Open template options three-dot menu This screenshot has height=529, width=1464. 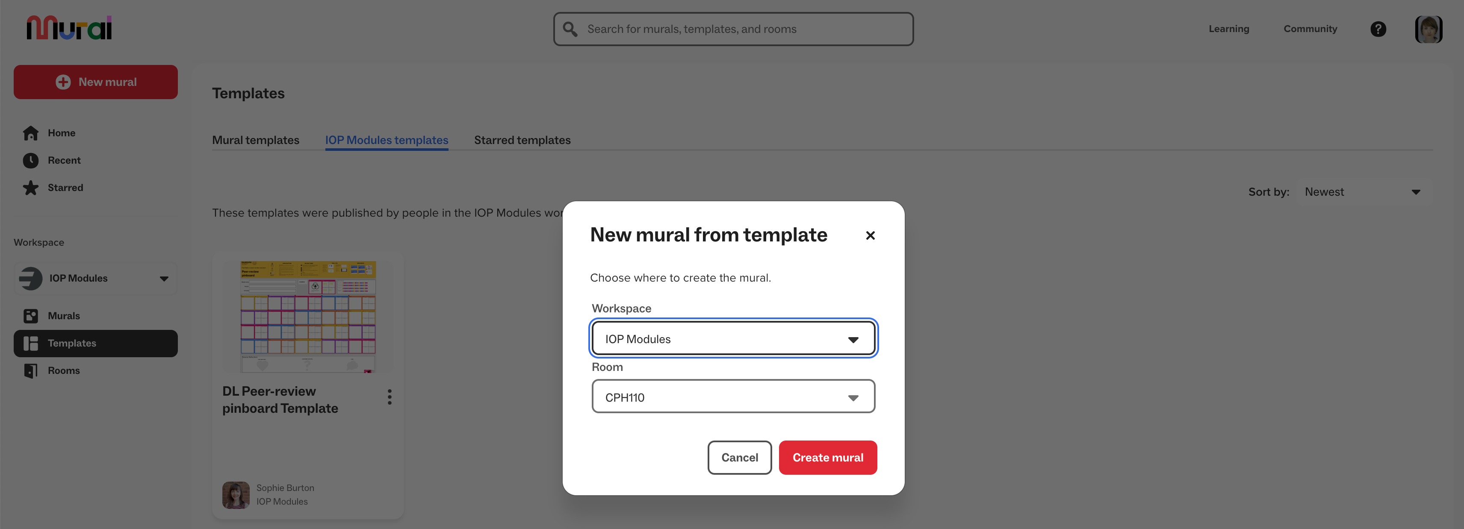coord(389,397)
